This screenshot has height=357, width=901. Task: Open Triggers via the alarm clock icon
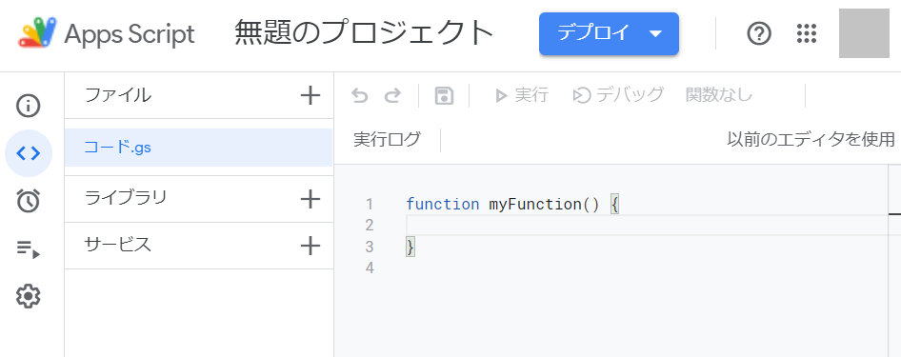point(29,200)
